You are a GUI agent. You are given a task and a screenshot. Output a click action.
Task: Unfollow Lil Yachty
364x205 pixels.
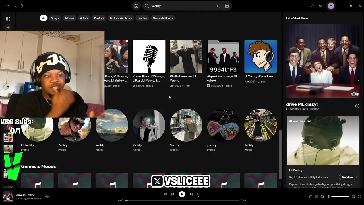tap(348, 177)
